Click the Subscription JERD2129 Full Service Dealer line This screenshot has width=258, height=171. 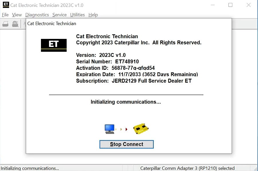tap(134, 81)
